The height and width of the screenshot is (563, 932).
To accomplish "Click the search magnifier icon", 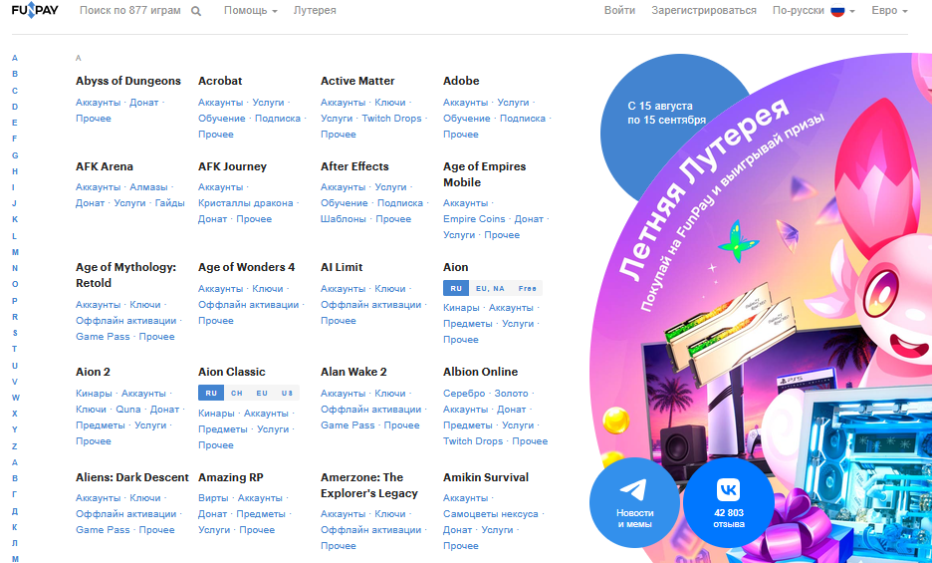I will [196, 11].
